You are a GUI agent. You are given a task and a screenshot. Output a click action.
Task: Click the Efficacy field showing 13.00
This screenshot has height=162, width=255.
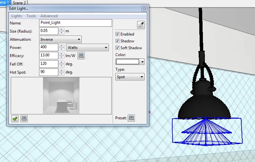click(49, 55)
